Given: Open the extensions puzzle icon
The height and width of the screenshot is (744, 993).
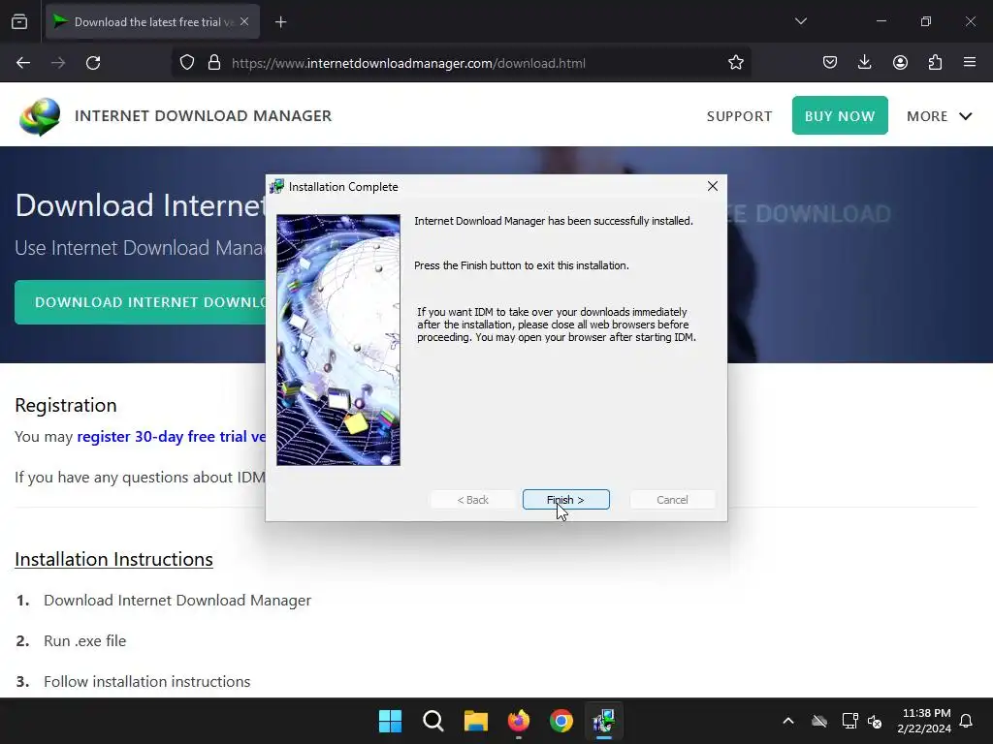Looking at the screenshot, I should click(x=935, y=62).
